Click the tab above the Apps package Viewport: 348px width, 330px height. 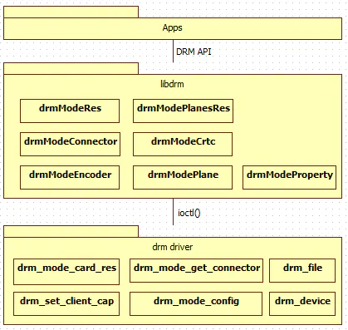click(71, 12)
